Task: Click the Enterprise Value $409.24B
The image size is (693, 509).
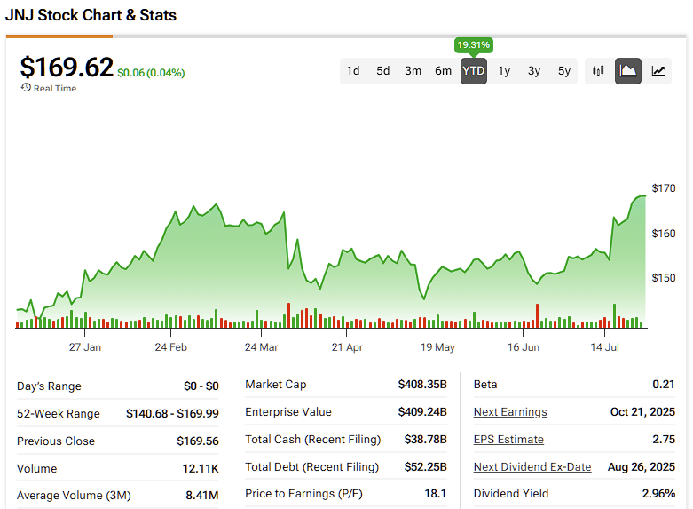Action: tap(422, 412)
